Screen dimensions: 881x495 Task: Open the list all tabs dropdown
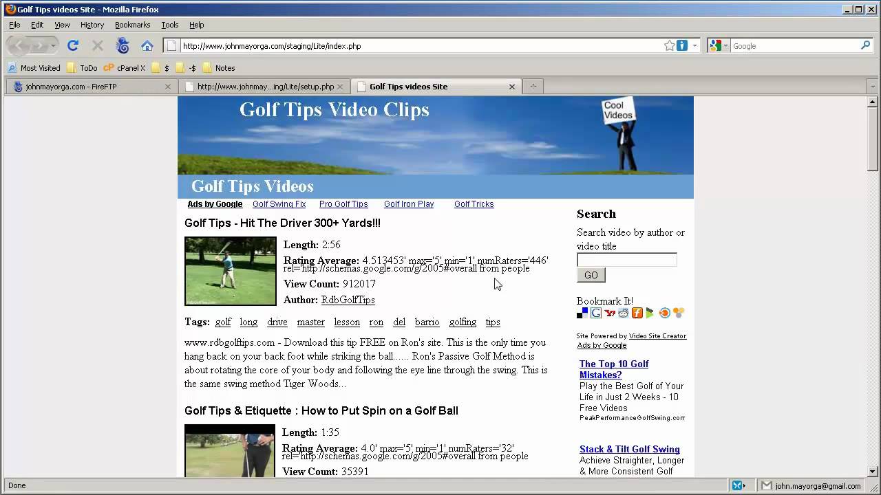[873, 87]
